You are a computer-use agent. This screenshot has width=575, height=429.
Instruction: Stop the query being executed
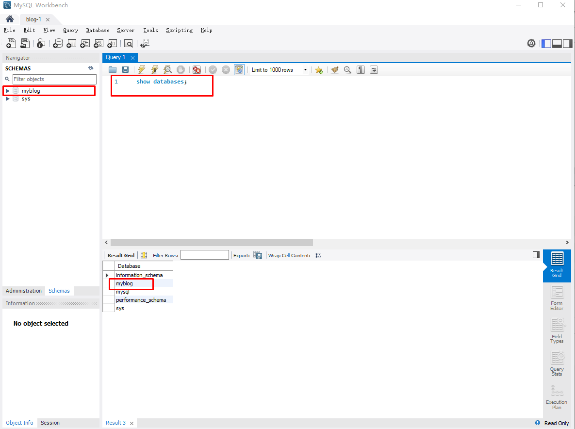[181, 70]
